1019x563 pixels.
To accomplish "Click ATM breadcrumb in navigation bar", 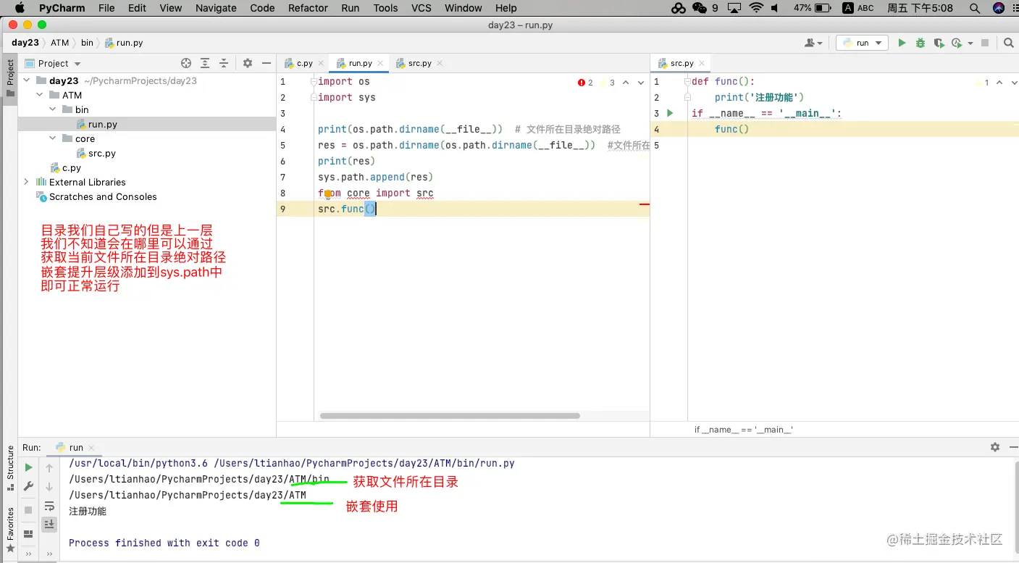I will tap(59, 43).
